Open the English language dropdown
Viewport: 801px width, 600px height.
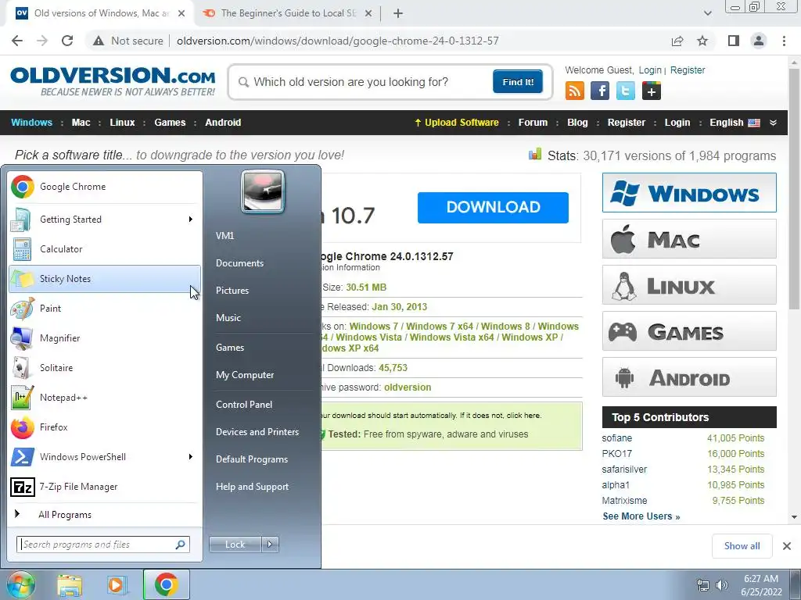click(x=735, y=123)
